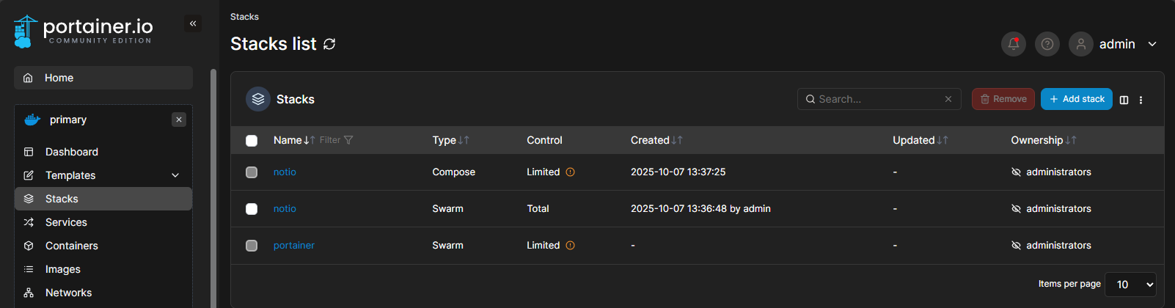This screenshot has height=308, width=1175.
Task: Open the portainer stack link
Action: 294,246
